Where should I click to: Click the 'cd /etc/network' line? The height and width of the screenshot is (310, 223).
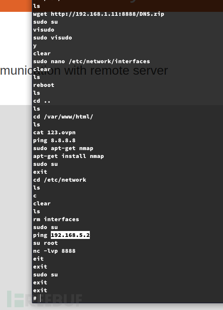59,180
